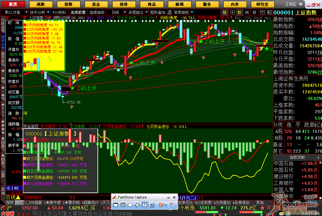The width and height of the screenshot is (322, 216).
Task: Choose FastStone freehand region capture icon
Action: 137,205
